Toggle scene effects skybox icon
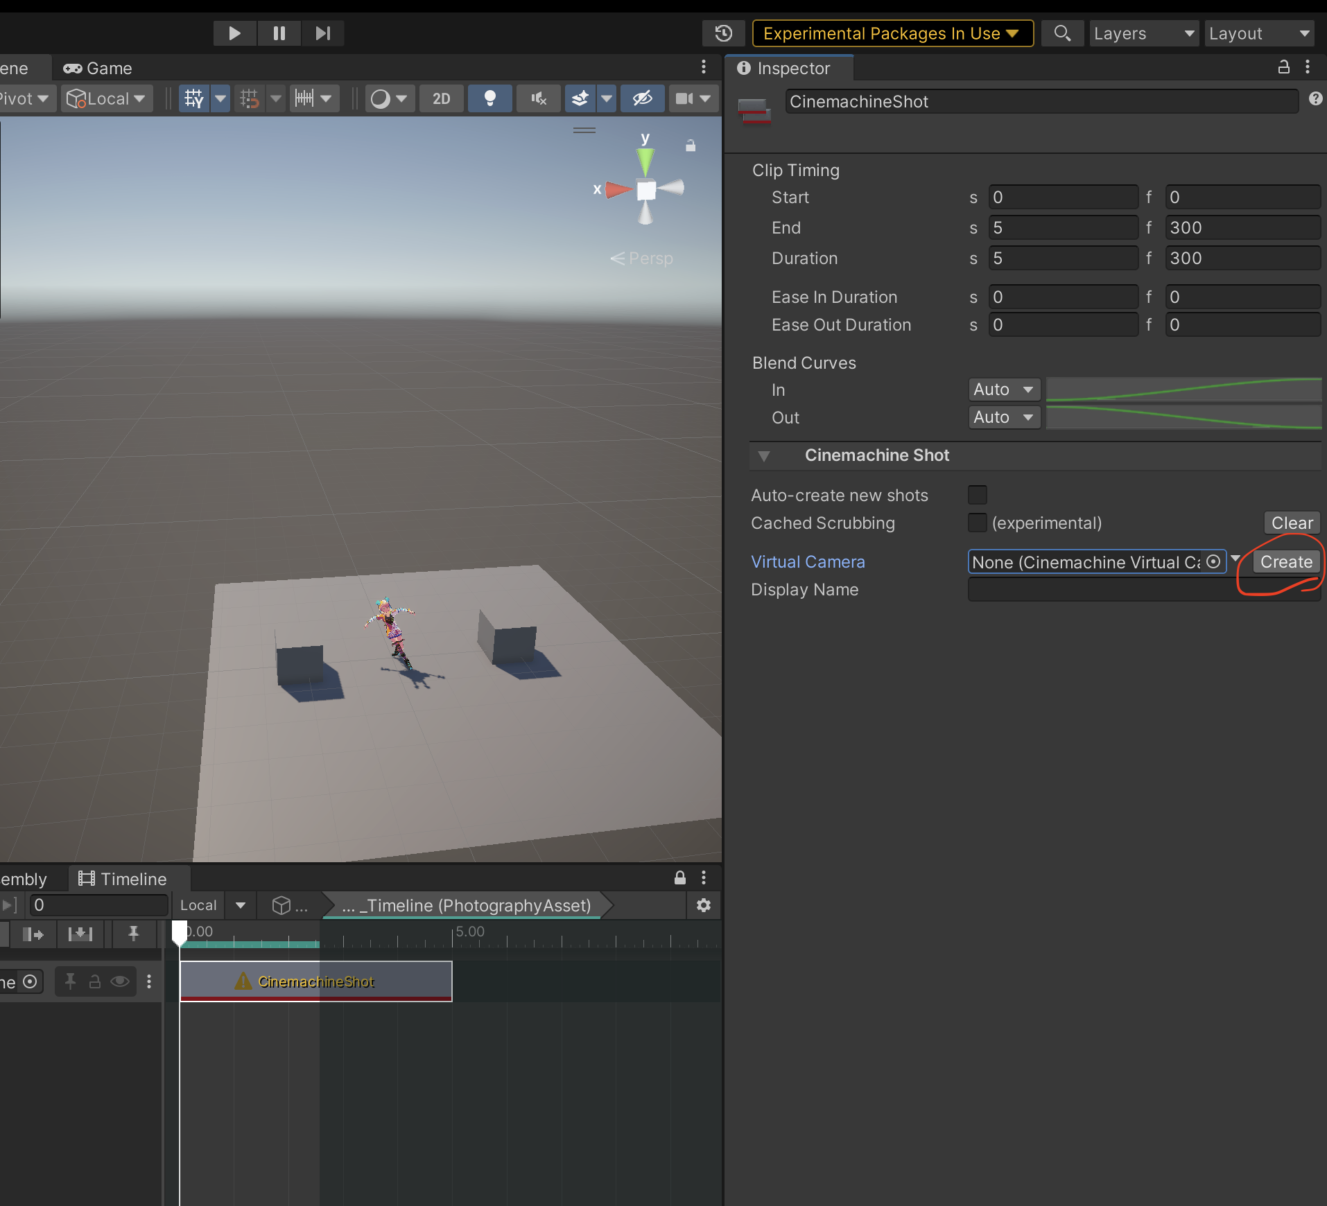The width and height of the screenshot is (1327, 1206). 580,98
